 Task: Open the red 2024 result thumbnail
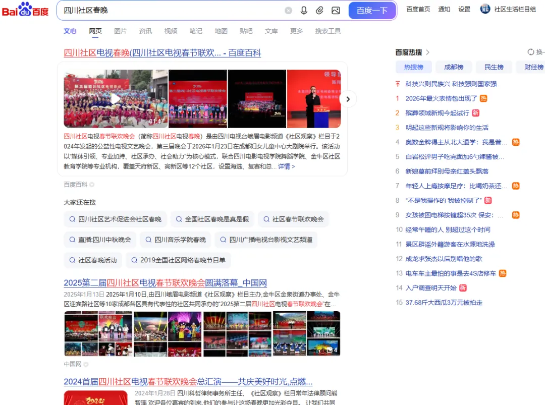(95, 398)
